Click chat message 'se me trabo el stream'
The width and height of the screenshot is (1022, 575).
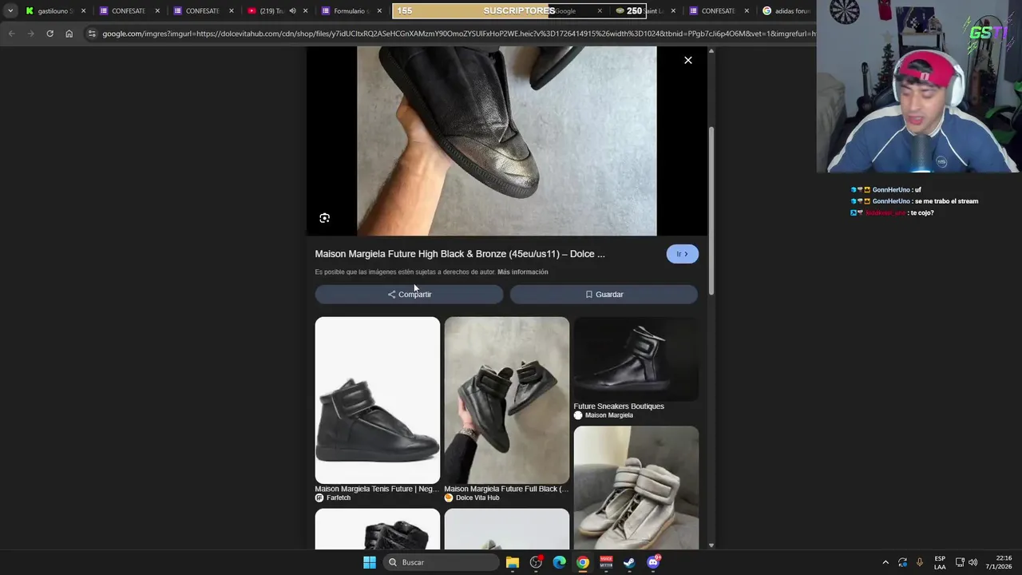(945, 201)
